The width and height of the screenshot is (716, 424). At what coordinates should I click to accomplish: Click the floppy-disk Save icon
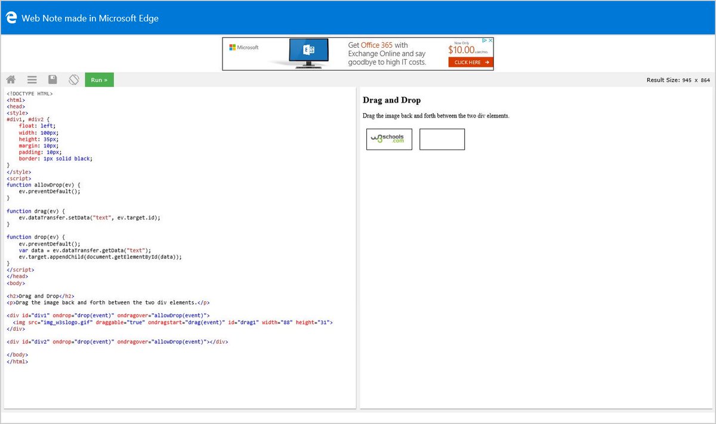click(x=53, y=79)
